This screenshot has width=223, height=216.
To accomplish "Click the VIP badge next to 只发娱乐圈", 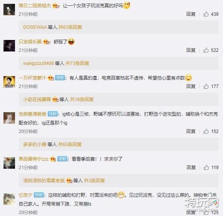I will [x=47, y=42].
